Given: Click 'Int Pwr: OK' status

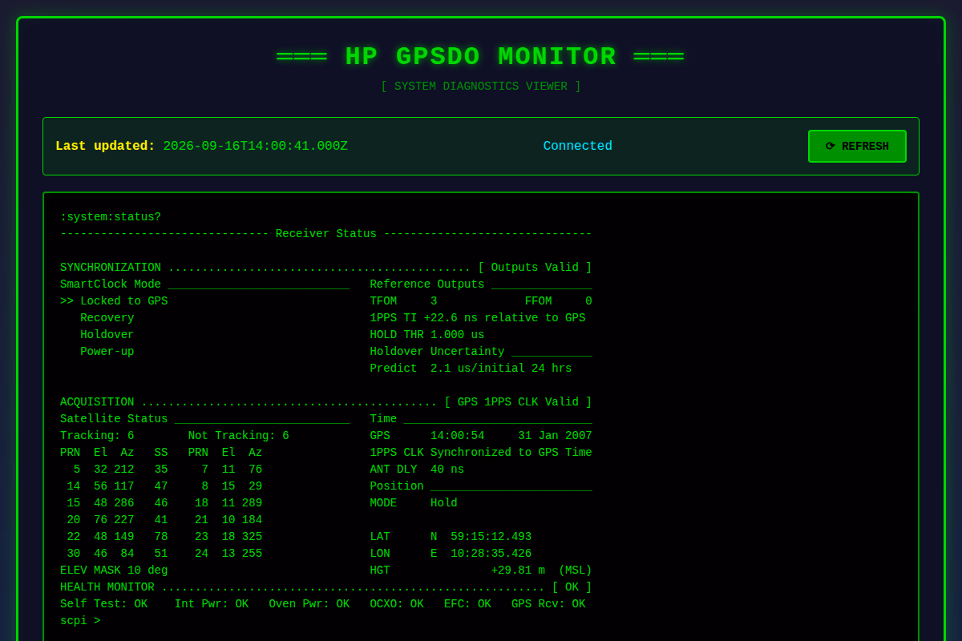Looking at the screenshot, I should click(212, 604).
